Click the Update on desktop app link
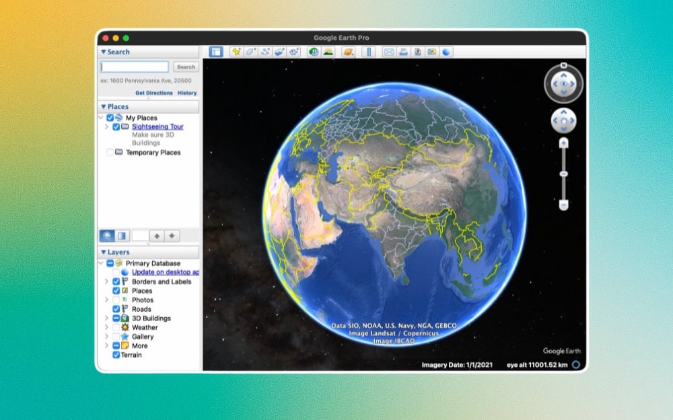 tap(166, 272)
